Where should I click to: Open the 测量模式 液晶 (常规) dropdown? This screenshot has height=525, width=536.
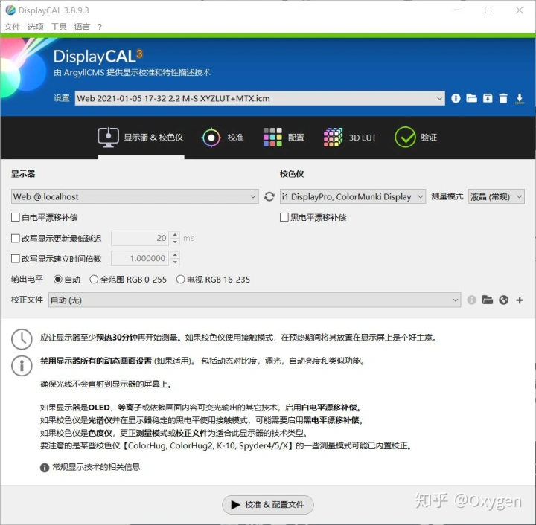click(x=497, y=196)
